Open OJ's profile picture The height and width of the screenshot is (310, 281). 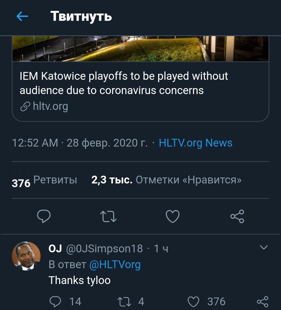(x=26, y=256)
